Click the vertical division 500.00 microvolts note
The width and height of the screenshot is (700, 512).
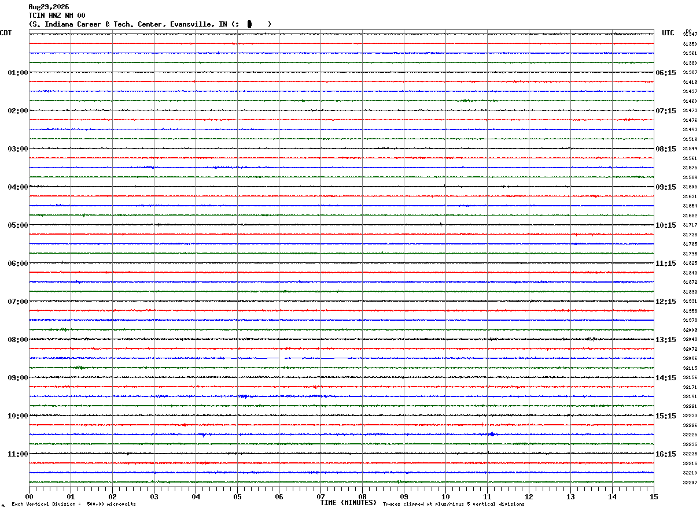[73, 504]
